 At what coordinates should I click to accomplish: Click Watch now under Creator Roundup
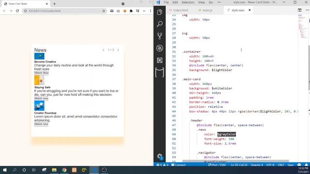(41, 124)
